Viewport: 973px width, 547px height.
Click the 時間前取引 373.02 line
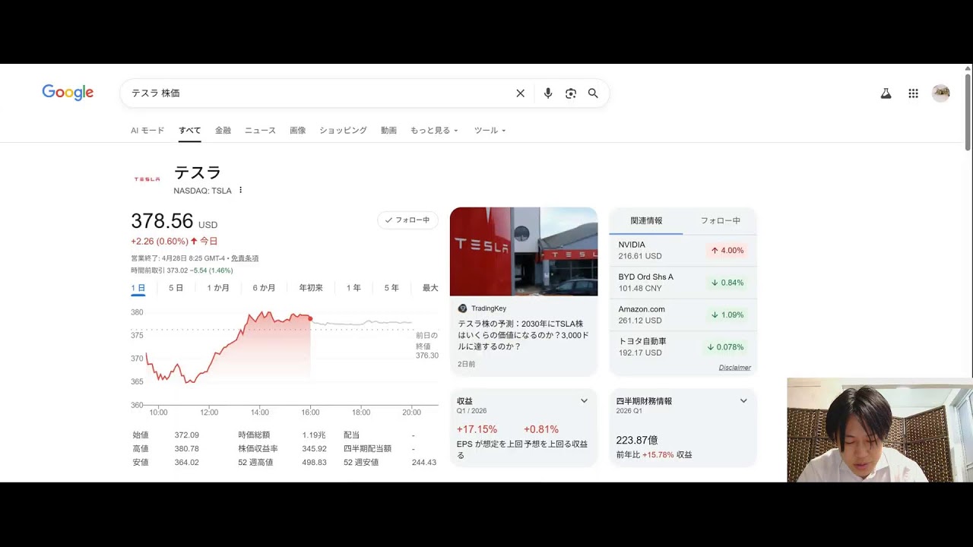182,270
